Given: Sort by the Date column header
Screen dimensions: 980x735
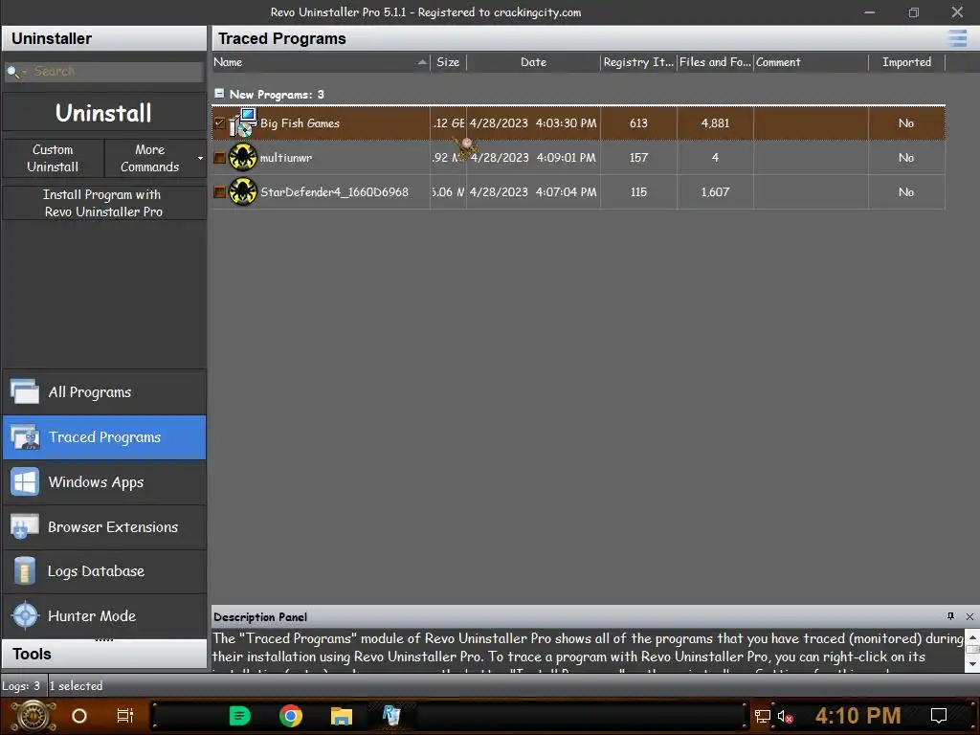Looking at the screenshot, I should coord(533,62).
